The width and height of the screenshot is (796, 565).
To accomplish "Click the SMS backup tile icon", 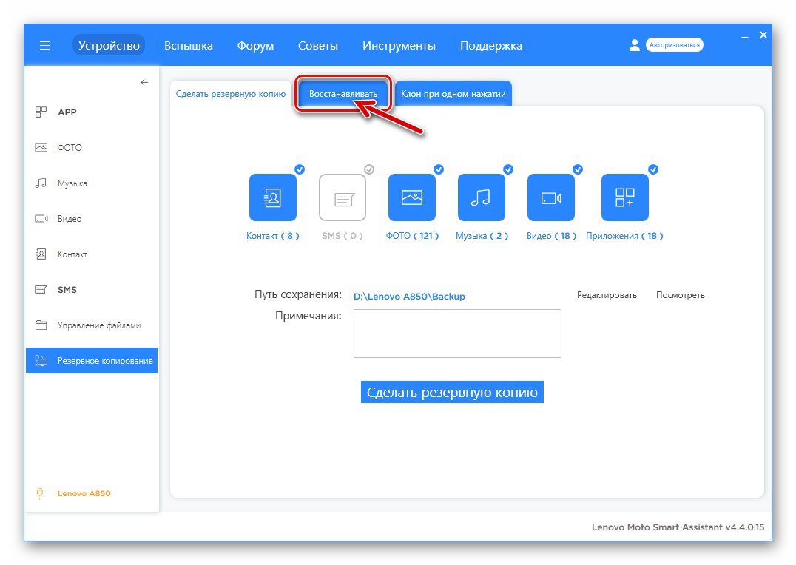I will [343, 197].
